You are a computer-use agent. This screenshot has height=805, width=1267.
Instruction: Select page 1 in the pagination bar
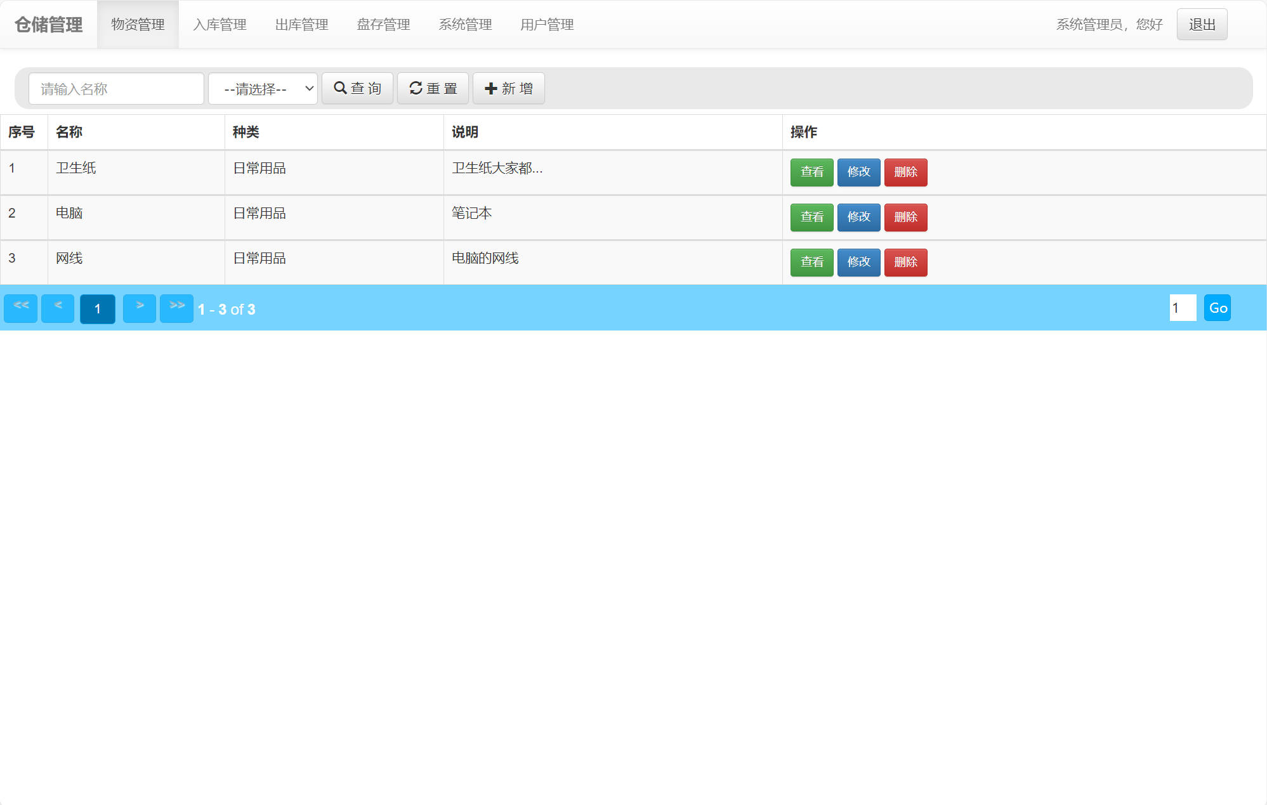click(97, 308)
